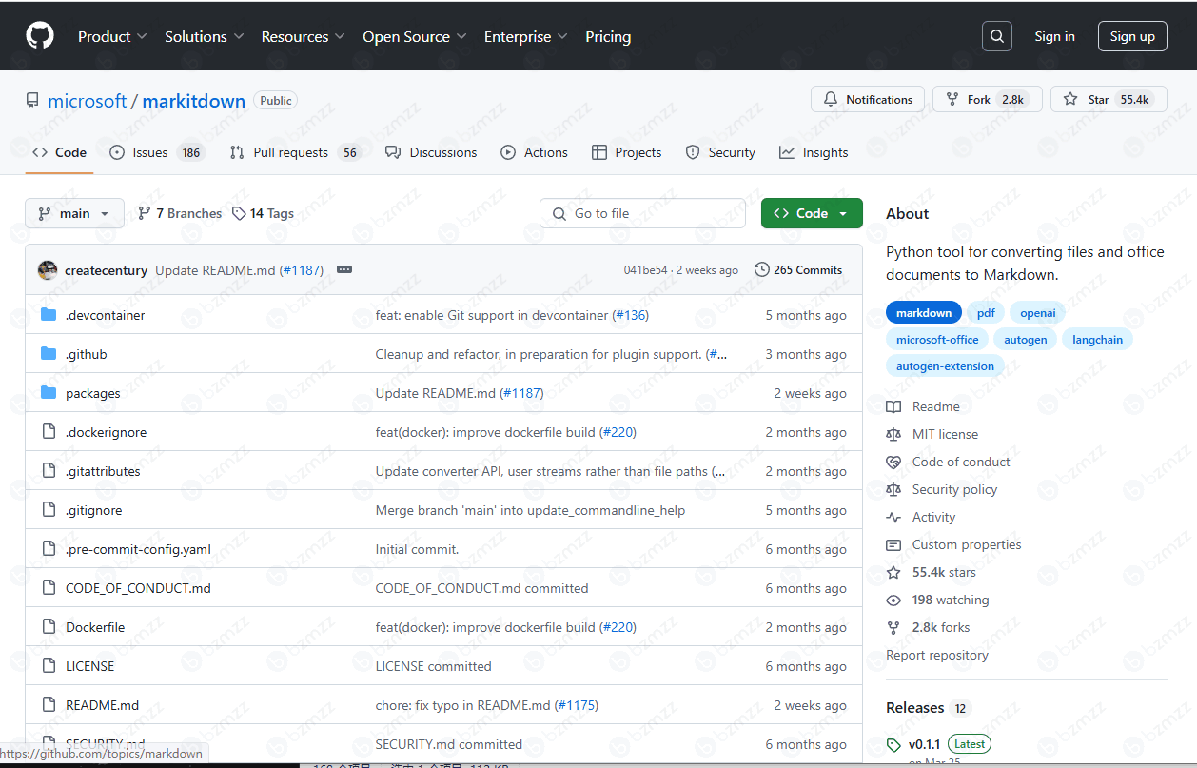Image resolution: width=1197 pixels, height=768 pixels.
Task: Click the note icon beside Custom properties
Action: (893, 544)
